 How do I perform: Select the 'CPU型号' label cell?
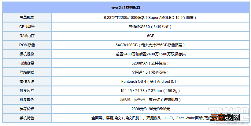tap(27, 26)
